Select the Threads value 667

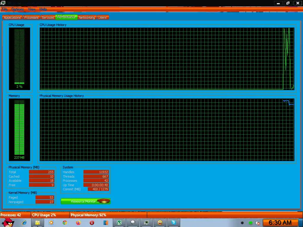point(96,176)
